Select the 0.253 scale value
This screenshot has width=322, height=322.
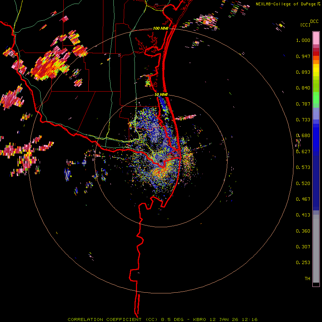[x=303, y=263]
